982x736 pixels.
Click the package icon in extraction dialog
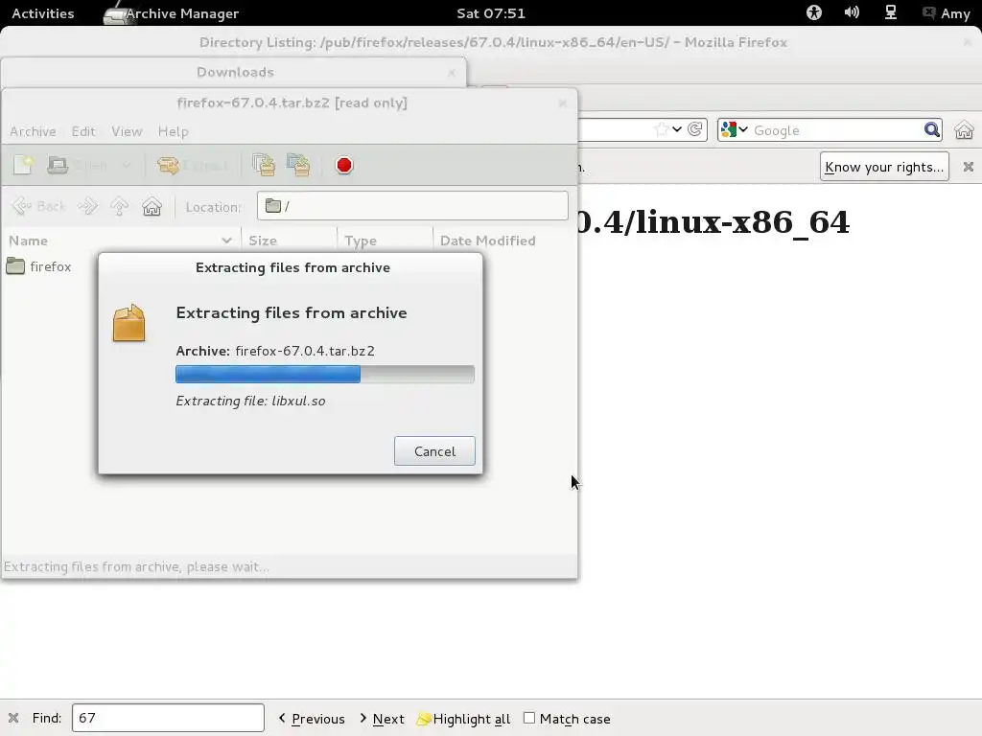coord(129,323)
